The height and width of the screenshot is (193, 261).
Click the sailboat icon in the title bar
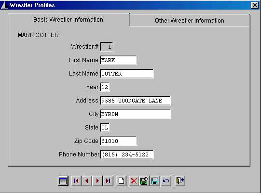pyautogui.click(x=4, y=5)
